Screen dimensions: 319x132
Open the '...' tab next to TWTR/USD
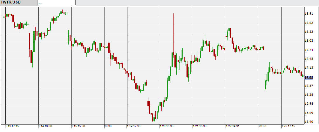tap(57, 3)
